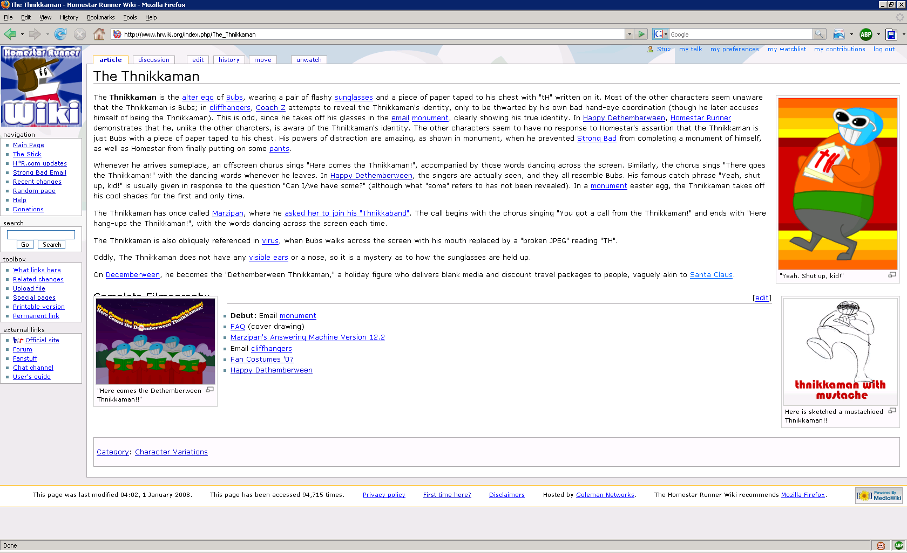Click the wiki Search button
907x553 pixels.
pos(52,245)
